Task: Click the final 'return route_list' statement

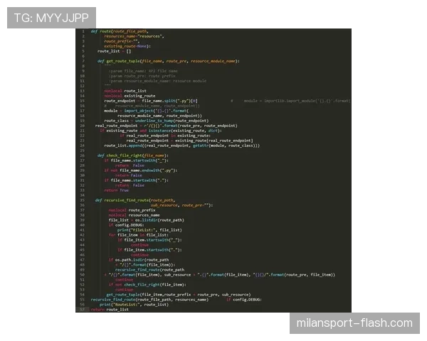Action: [110, 310]
